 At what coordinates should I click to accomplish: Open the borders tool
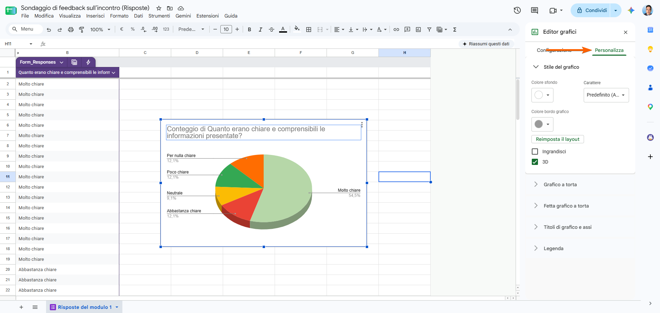(x=309, y=30)
